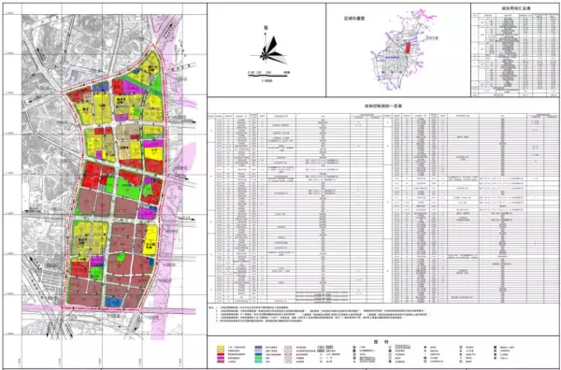Select the red highlighted area in location map

click(x=408, y=48)
